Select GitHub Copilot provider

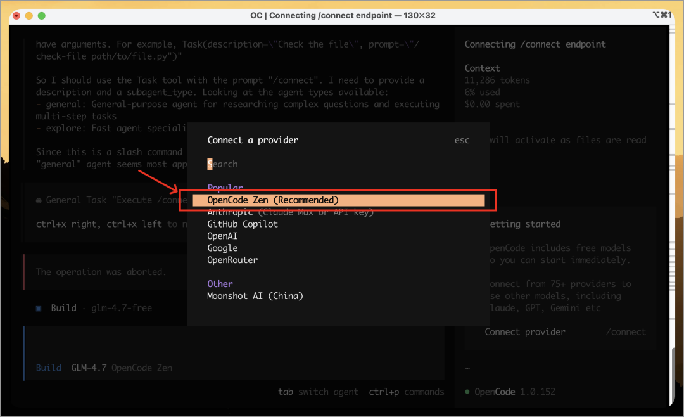[x=243, y=224]
